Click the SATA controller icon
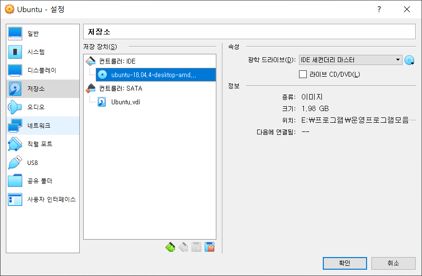422x276 pixels. coord(90,88)
